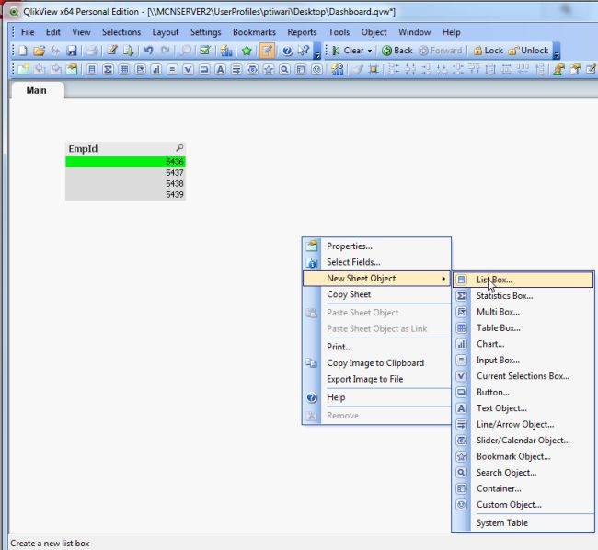Click the Quick Chart wizard icon
Image resolution: width=598 pixels, height=550 pixels.
pyautogui.click(x=225, y=51)
